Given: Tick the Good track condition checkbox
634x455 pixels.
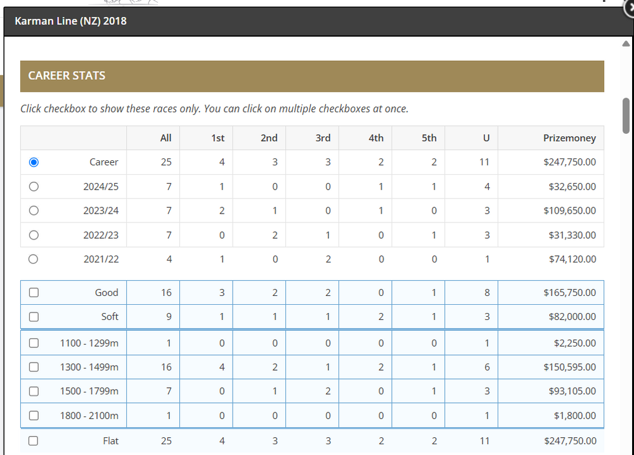Looking at the screenshot, I should pos(34,293).
